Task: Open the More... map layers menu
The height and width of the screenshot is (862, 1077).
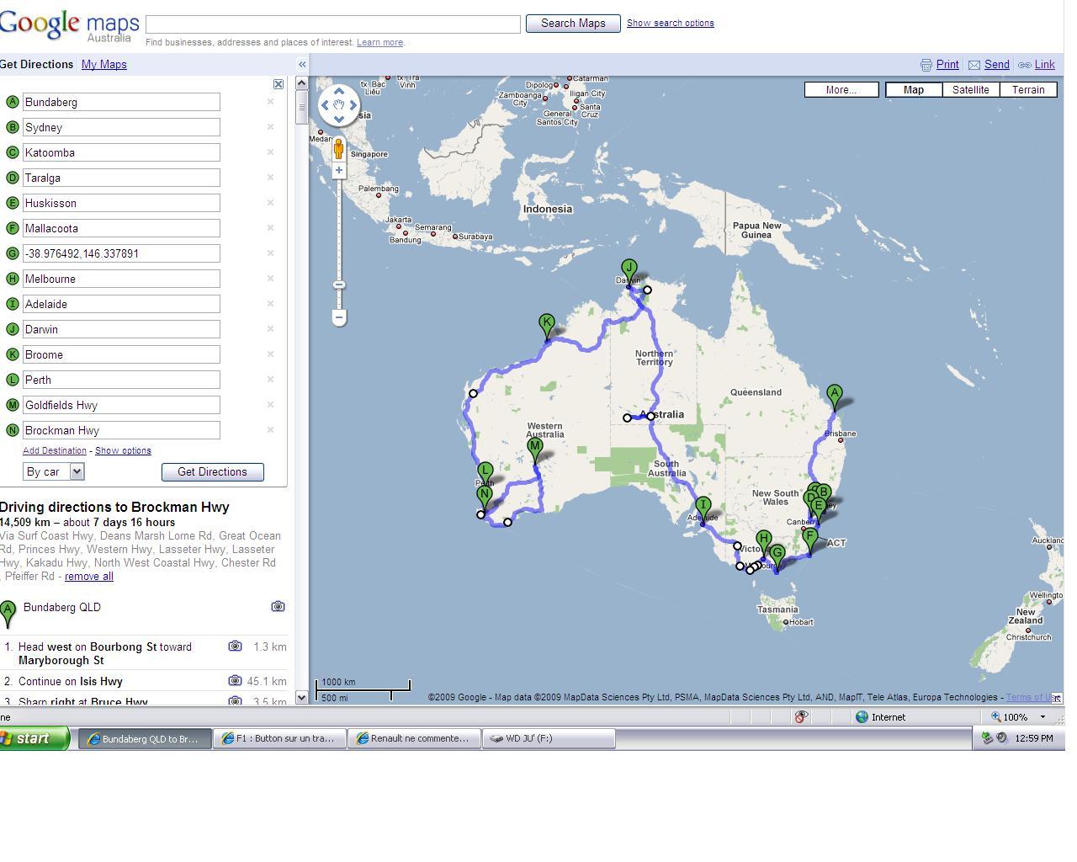Action: click(841, 89)
